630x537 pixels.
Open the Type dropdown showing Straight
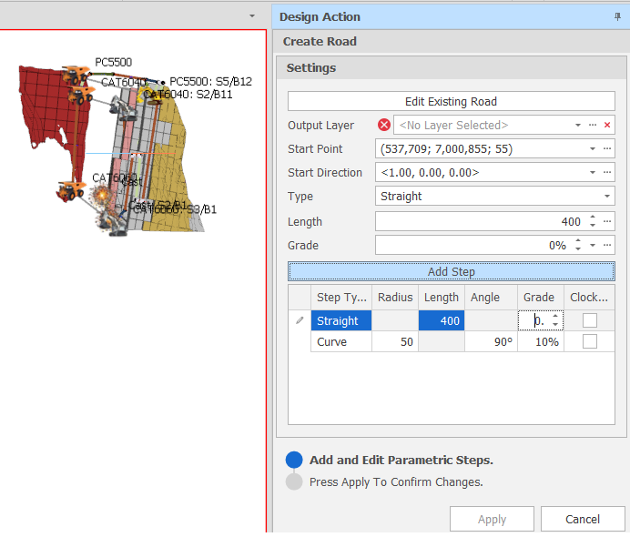click(x=607, y=197)
